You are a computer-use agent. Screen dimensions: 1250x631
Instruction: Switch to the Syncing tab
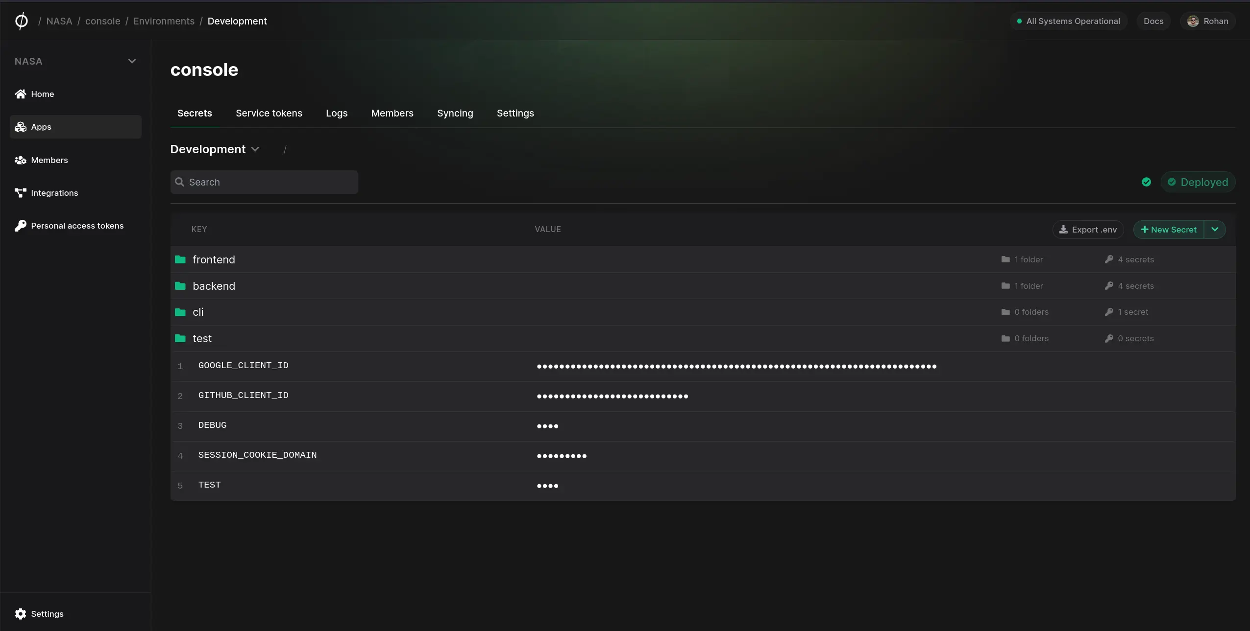[455, 113]
